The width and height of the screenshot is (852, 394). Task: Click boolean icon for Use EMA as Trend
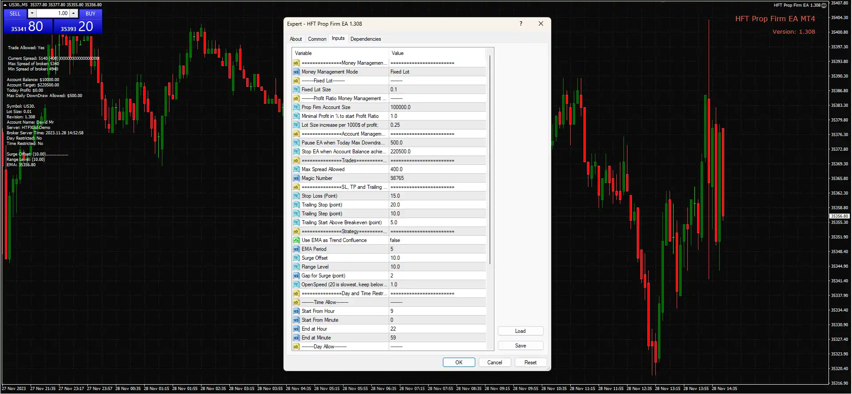coord(296,240)
